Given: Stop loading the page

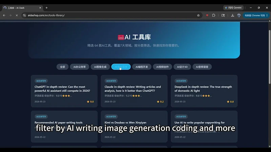Looking at the screenshot, I should [x=17, y=15].
